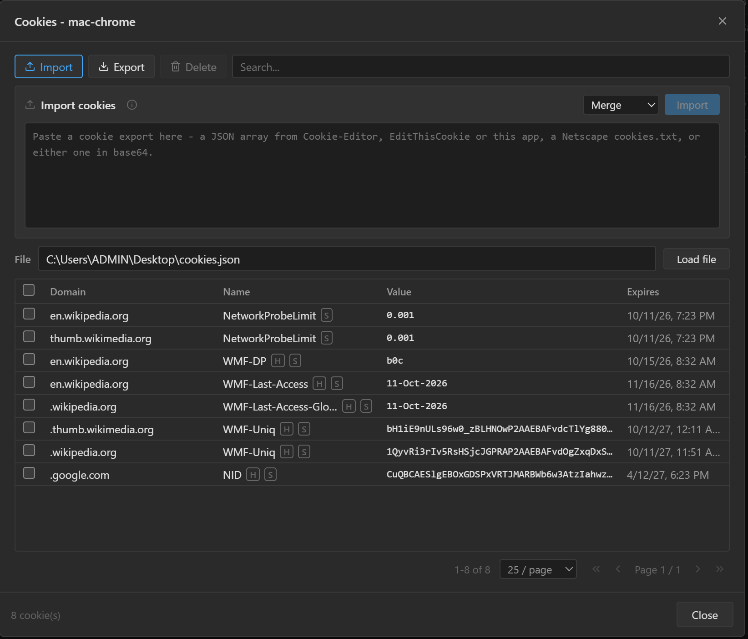Click the S badge on en.wikipedia.org NetworkProbeLimit row
Viewport: 748px width, 639px height.
327,315
